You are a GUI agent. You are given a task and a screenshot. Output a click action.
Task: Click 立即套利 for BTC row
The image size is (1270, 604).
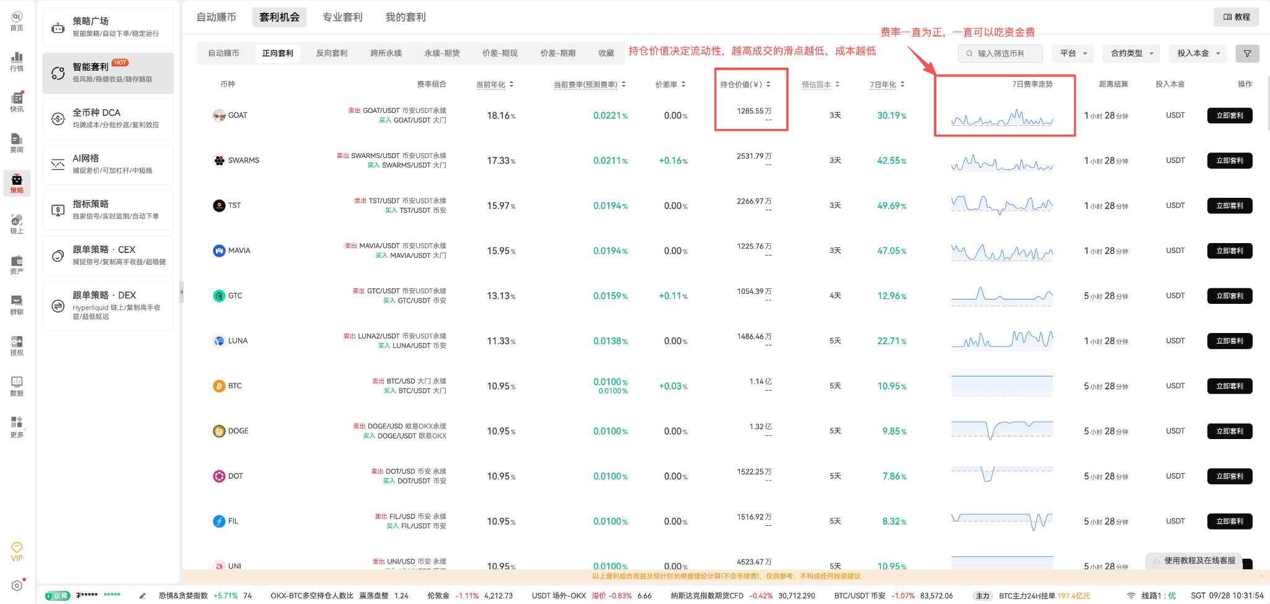[1230, 386]
